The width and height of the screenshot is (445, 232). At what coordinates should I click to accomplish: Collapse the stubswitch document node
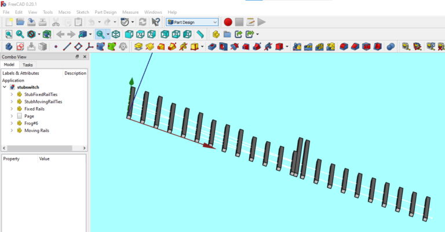click(5, 87)
